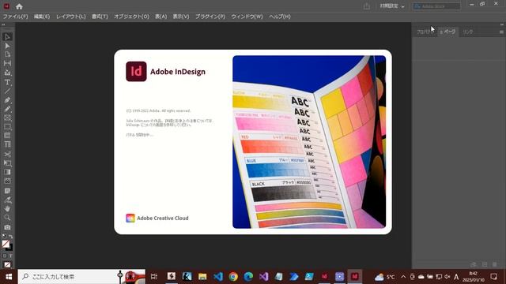Click the trash icon at panel bottom
Screen dimensions: 506x284
click(x=495, y=264)
